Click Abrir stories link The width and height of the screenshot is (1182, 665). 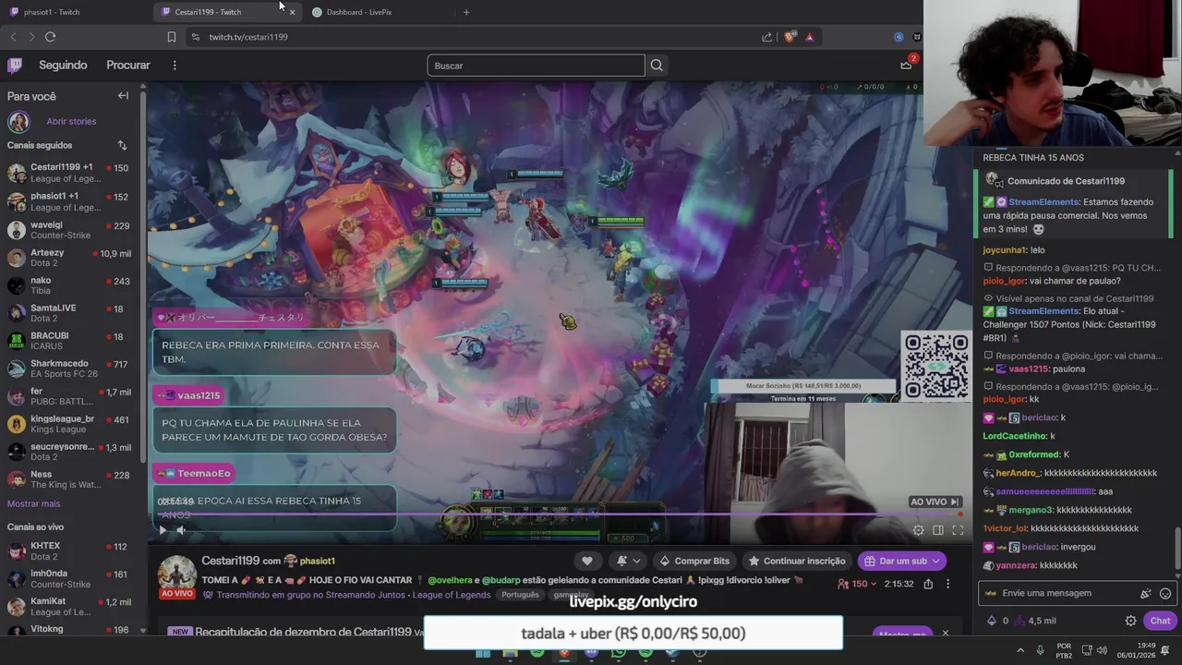(x=71, y=121)
